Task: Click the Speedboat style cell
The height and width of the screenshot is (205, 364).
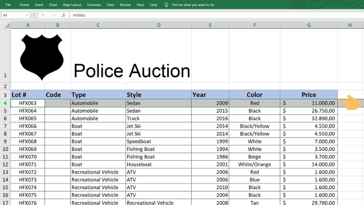Action: click(x=158, y=141)
